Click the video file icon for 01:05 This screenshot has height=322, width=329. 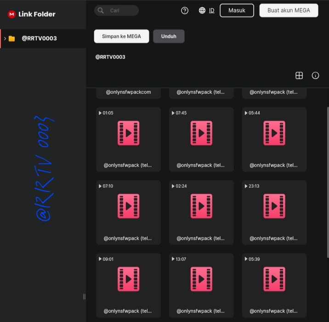point(128,133)
